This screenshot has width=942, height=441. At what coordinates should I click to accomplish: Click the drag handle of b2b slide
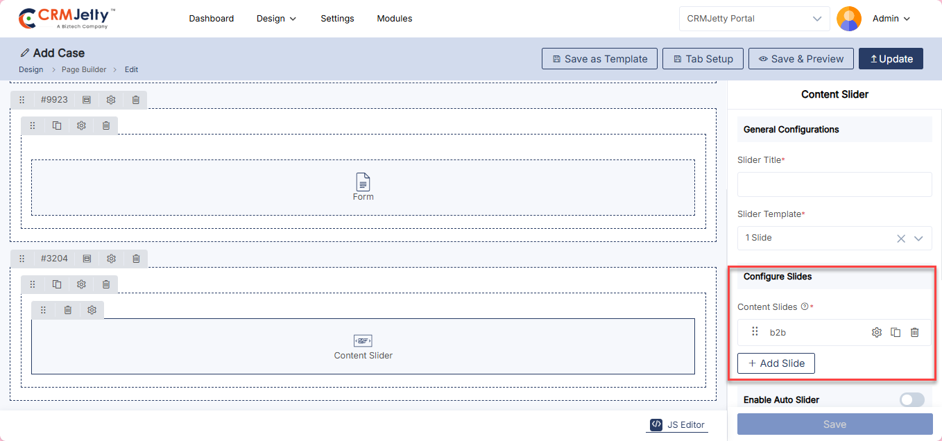click(x=755, y=332)
